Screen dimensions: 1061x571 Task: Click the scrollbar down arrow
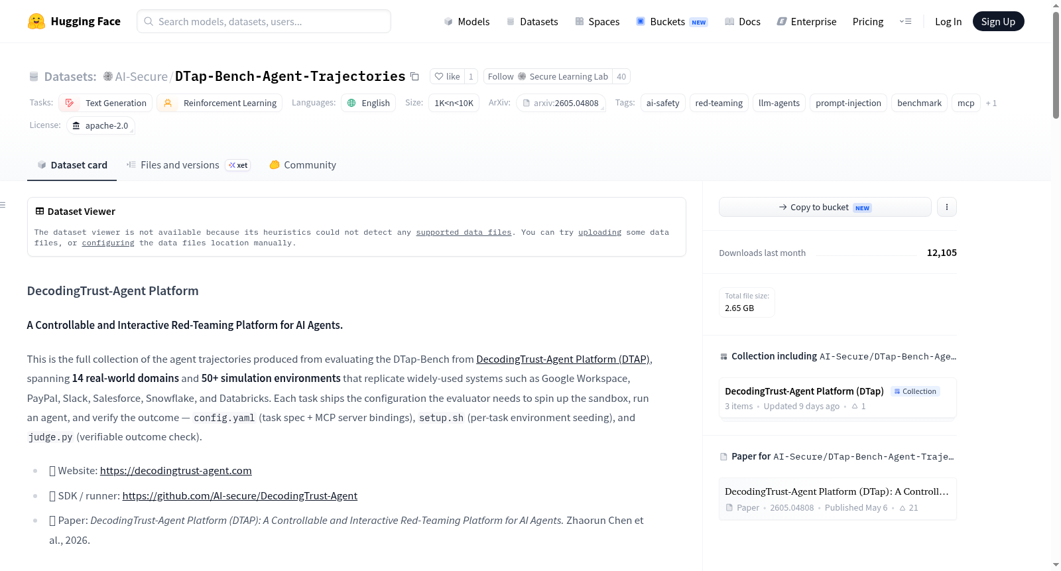1056,565
